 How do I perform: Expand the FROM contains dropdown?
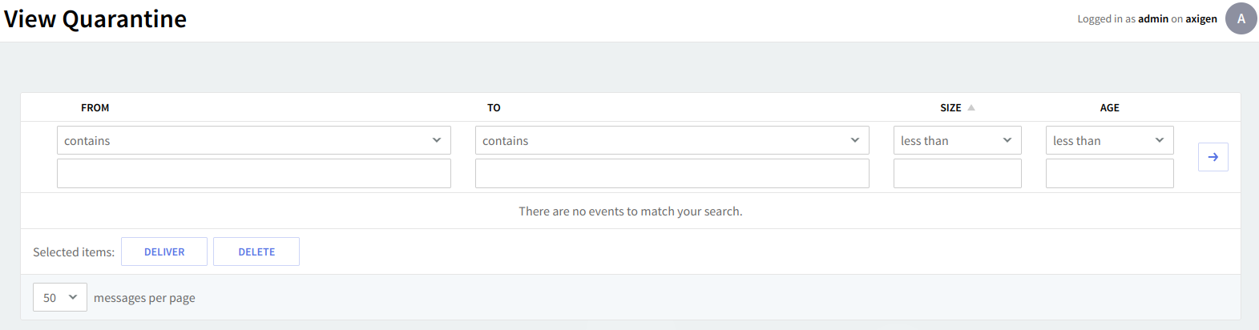253,140
